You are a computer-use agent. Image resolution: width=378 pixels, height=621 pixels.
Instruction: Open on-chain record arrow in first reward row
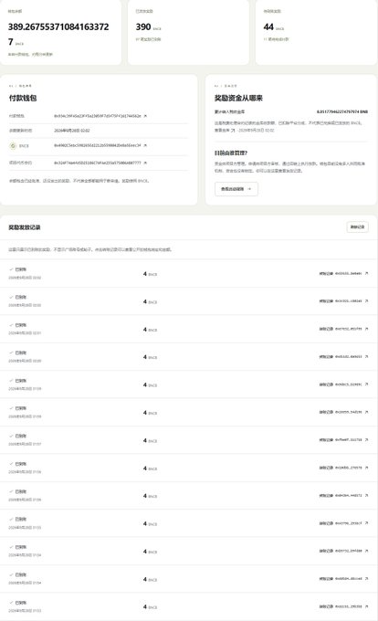pyautogui.click(x=366, y=273)
